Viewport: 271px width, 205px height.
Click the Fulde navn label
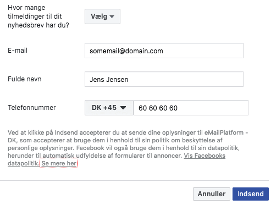pyautogui.click(x=25, y=79)
